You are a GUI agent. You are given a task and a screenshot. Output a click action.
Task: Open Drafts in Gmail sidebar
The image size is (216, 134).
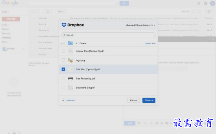coord(6,38)
